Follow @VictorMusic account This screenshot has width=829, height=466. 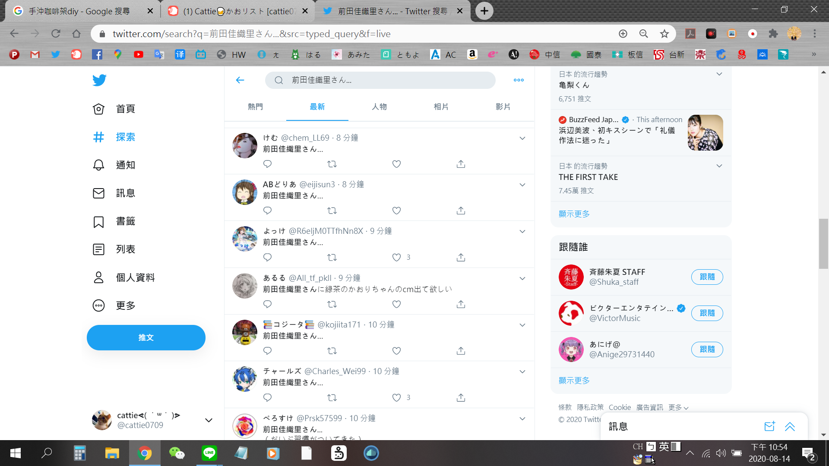707,313
